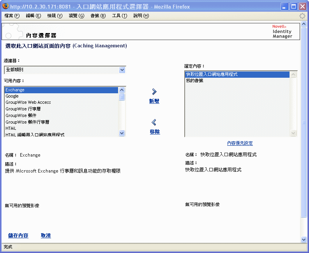309x253 pixels.
Task: Open the 全部類別 filter dropdown
Action: point(65,70)
